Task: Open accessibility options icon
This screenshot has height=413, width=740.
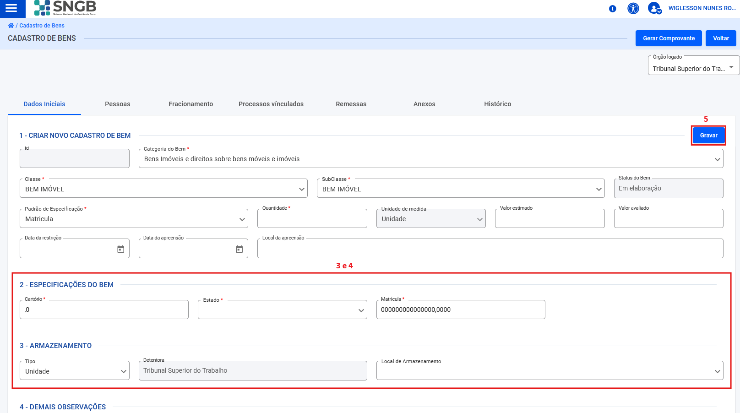Action: coord(633,8)
